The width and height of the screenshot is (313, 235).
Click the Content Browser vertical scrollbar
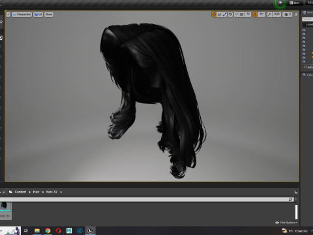pyautogui.click(x=296, y=212)
